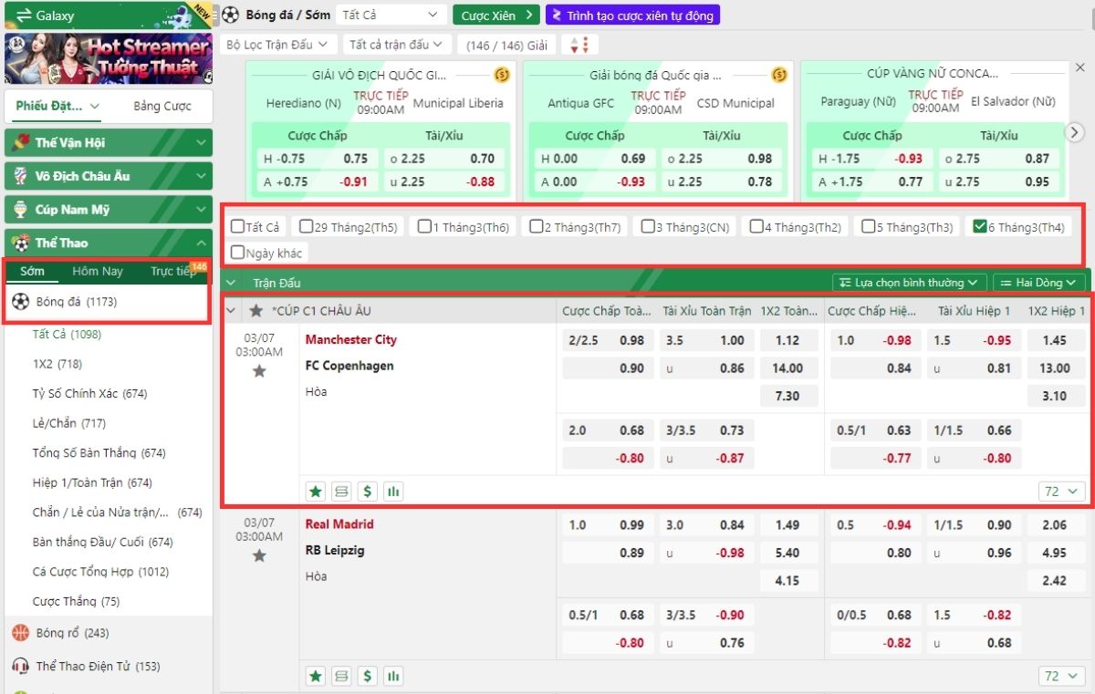Uncheck the 6 Tháng3(Th4) date checkbox
Viewport: 1095px width, 694px height.
pos(980,226)
